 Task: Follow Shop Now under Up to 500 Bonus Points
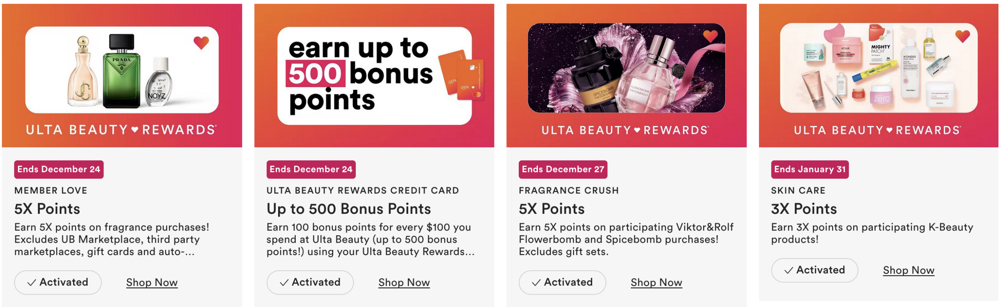pyautogui.click(x=404, y=282)
